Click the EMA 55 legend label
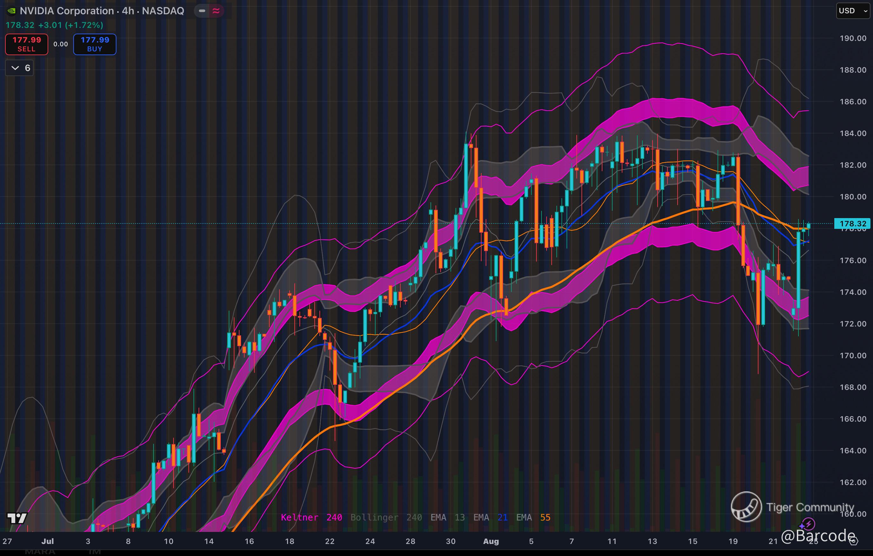 pos(533,517)
